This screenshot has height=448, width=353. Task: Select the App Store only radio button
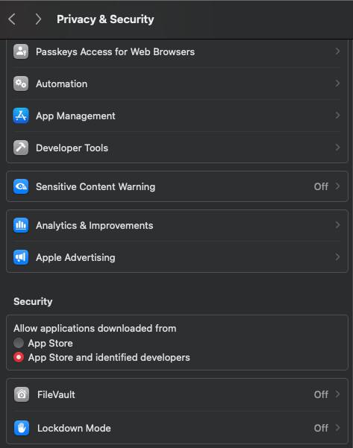tap(19, 343)
